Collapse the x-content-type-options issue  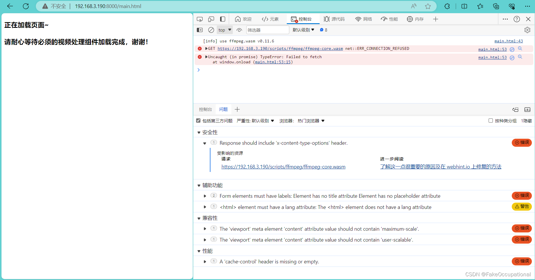tap(205, 143)
